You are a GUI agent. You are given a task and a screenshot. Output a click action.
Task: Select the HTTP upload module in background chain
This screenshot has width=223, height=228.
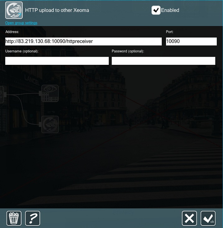coord(50,124)
